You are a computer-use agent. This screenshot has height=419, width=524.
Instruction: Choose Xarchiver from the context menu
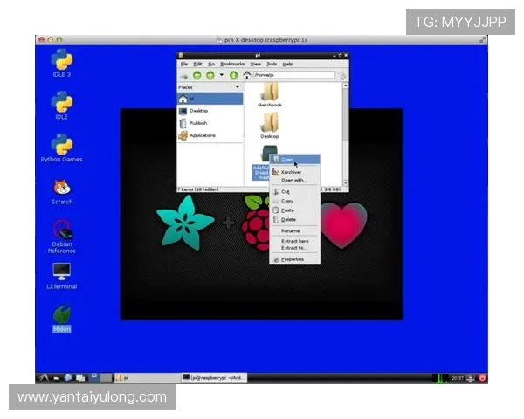click(291, 172)
